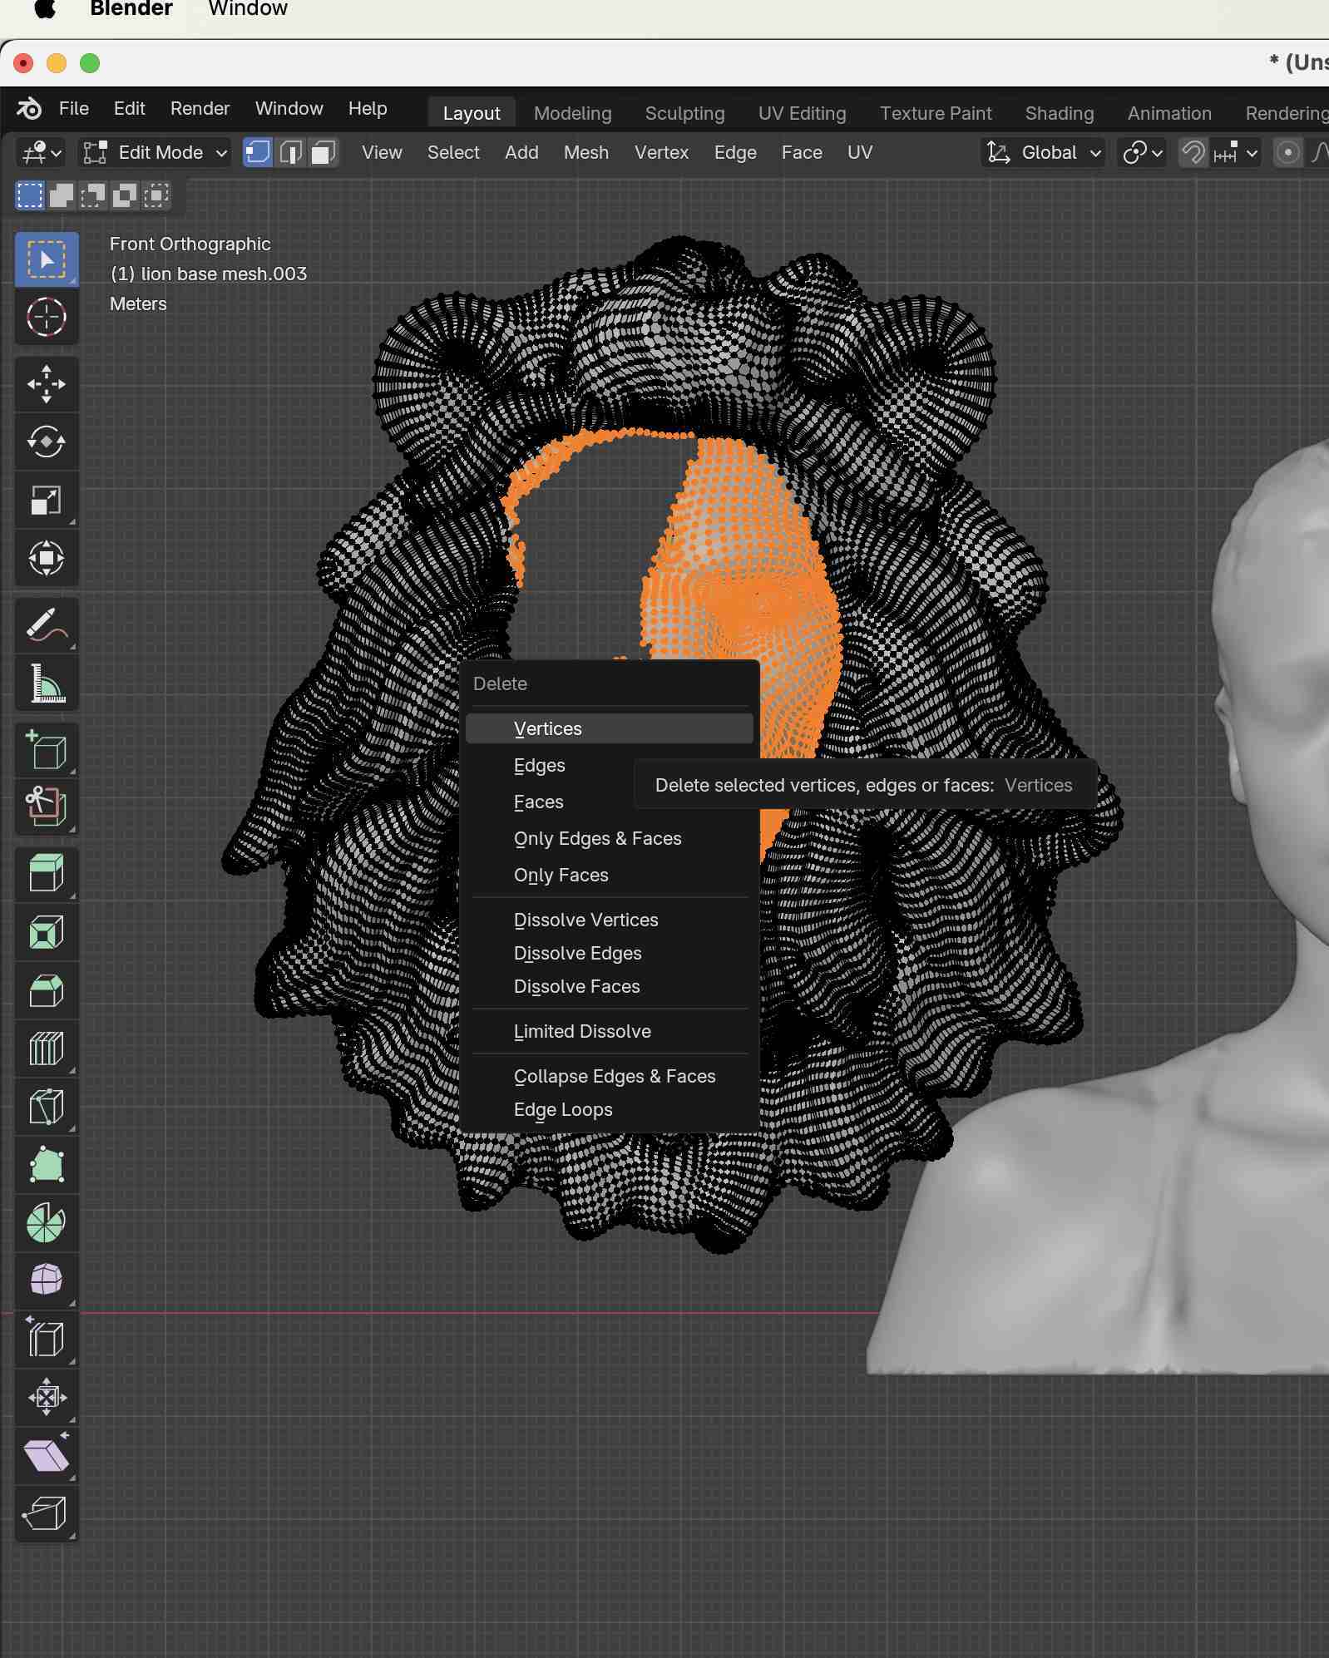Toggle proportional editing

click(1288, 152)
